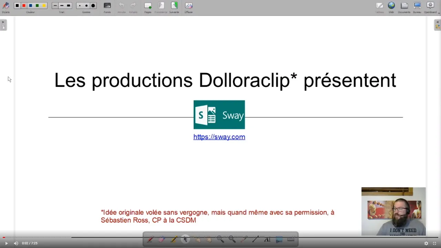Select the Line drawing tool
This screenshot has height=248, width=441.
[256, 239]
